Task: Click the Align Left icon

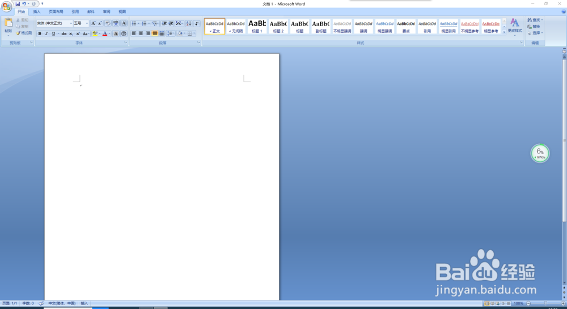Action: click(134, 33)
